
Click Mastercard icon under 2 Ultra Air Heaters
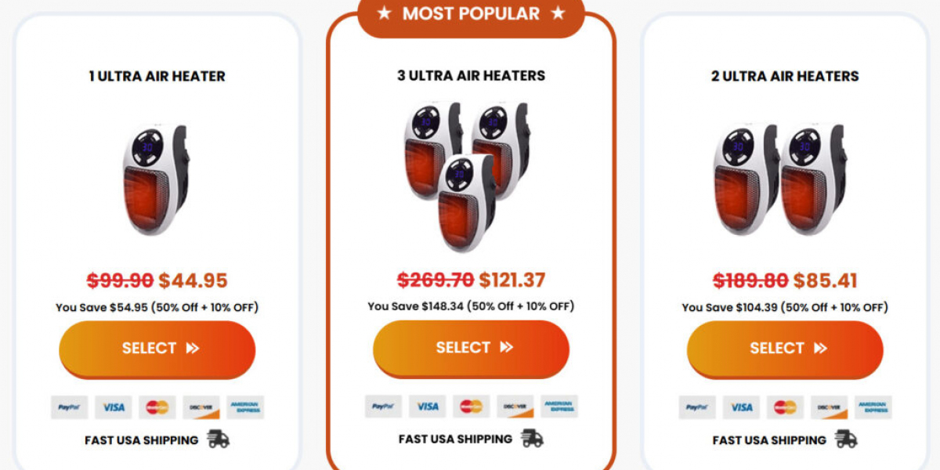coord(785,407)
